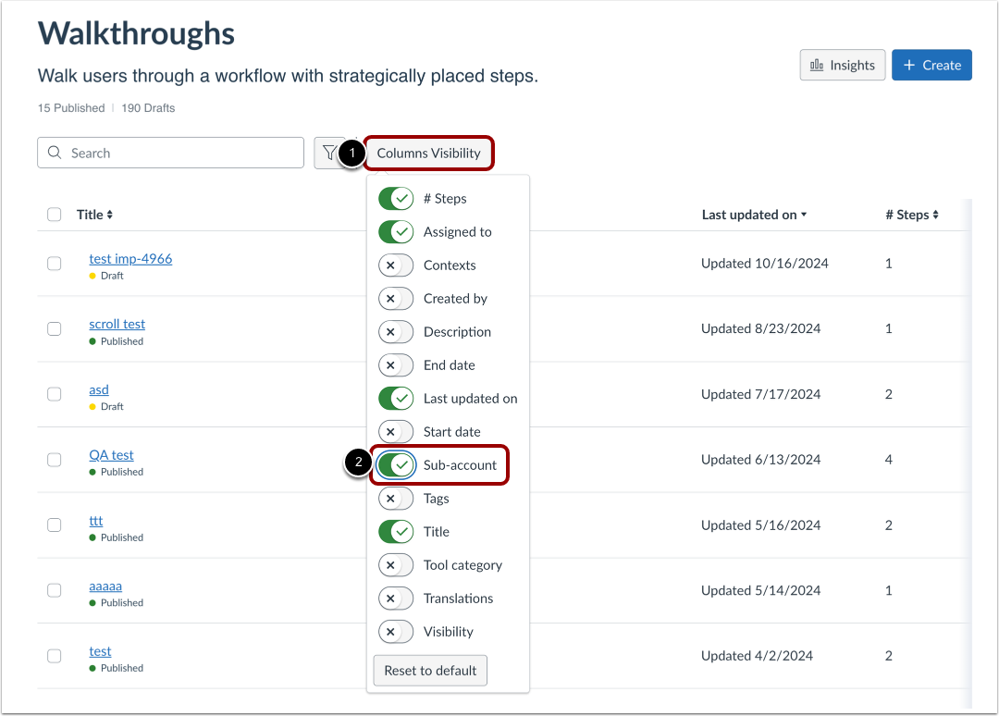Enable the Created by column toggle
Viewport: 999px width, 716px height.
click(x=396, y=298)
